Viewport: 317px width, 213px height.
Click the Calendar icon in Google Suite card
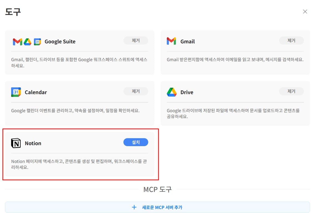(x=37, y=42)
